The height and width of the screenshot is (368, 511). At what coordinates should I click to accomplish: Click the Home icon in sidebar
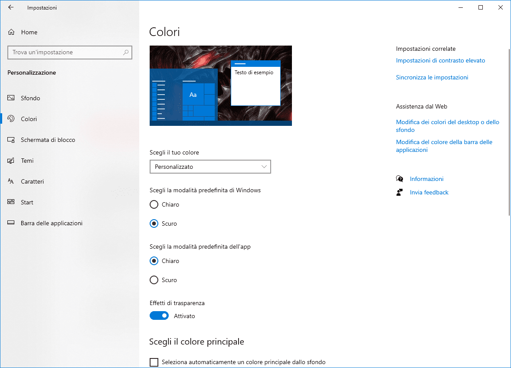11,32
